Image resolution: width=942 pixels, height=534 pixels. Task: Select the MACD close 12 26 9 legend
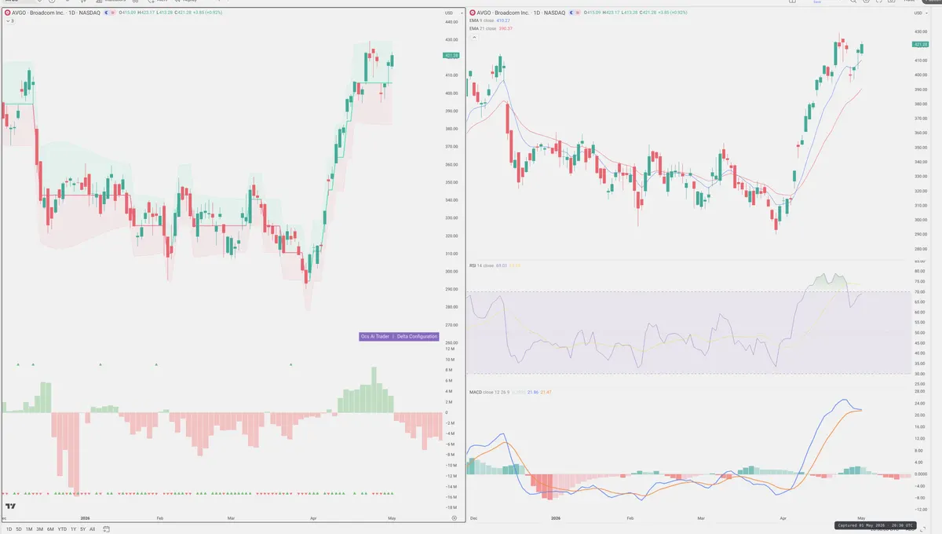pyautogui.click(x=488, y=392)
